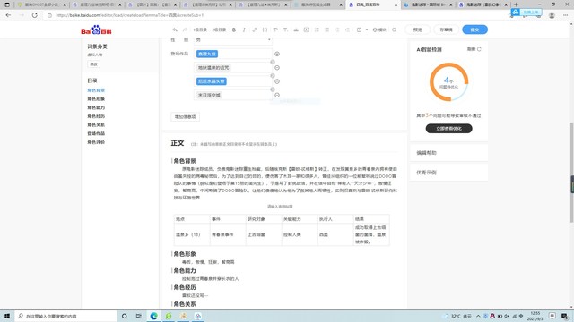Apply bold formatting from the toolbar
574x322 pixels.
point(234,30)
